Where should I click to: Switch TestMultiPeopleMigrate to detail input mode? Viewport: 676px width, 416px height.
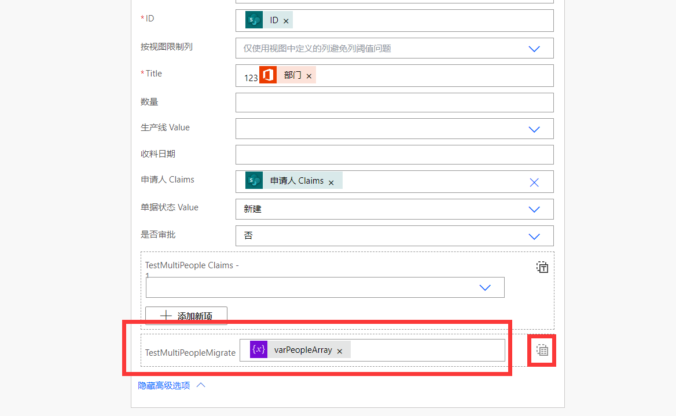pyautogui.click(x=542, y=350)
